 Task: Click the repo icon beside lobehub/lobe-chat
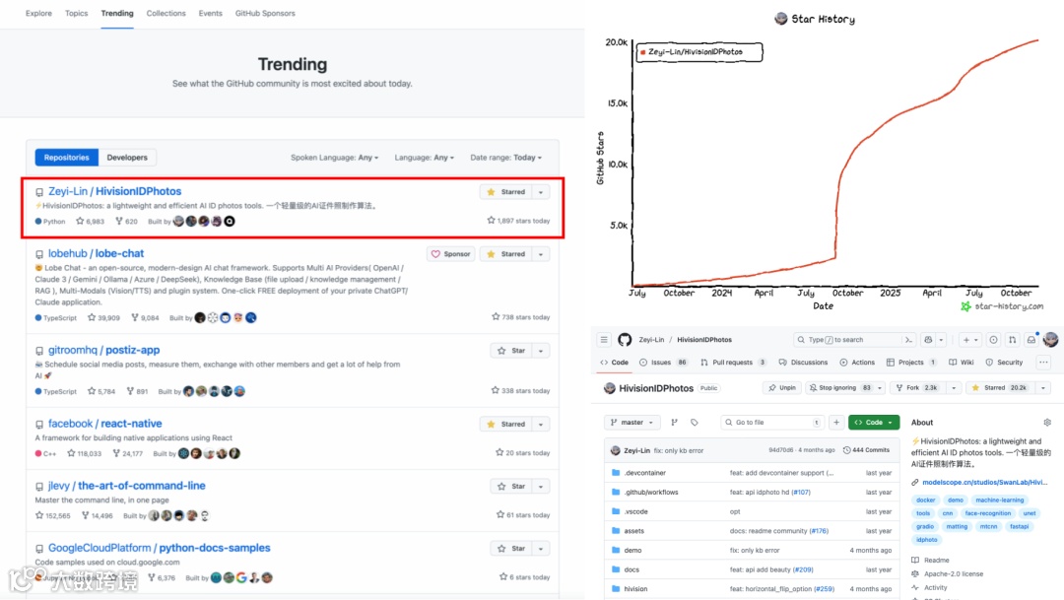click(39, 254)
